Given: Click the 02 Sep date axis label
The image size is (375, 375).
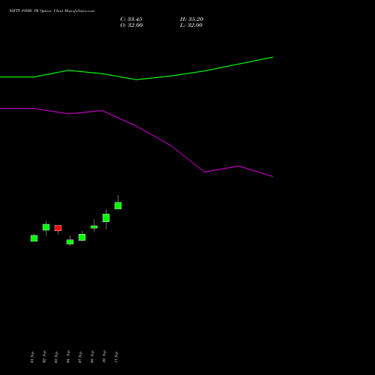Looking at the screenshot, I should point(44,357).
